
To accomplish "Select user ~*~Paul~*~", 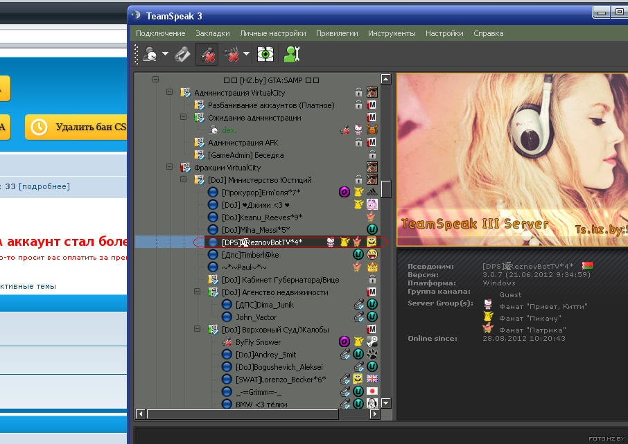I will [x=244, y=267].
